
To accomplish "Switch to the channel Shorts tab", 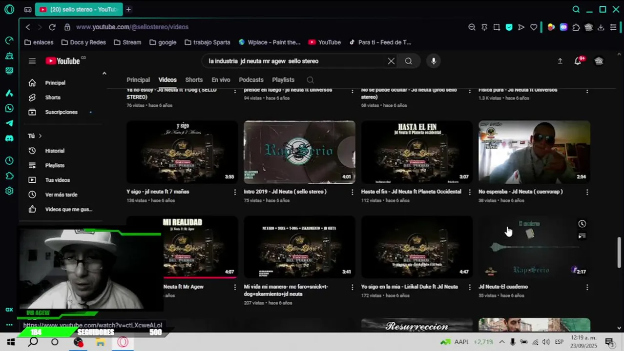I will 194,80.
